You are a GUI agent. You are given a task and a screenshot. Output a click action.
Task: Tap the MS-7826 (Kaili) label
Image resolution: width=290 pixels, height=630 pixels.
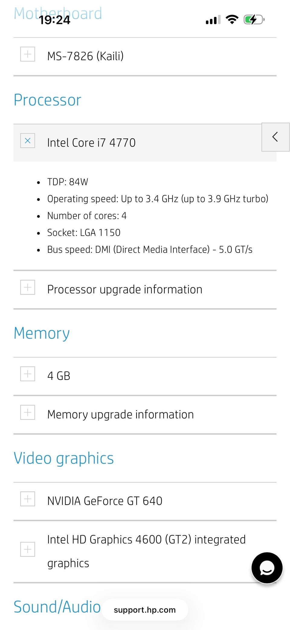coord(85,56)
